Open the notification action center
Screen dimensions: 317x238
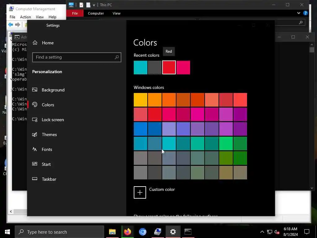(307, 232)
